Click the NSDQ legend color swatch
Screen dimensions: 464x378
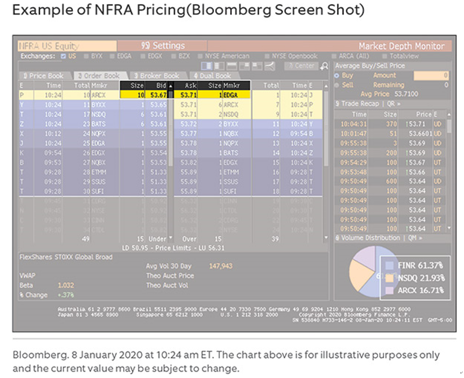pos(389,278)
